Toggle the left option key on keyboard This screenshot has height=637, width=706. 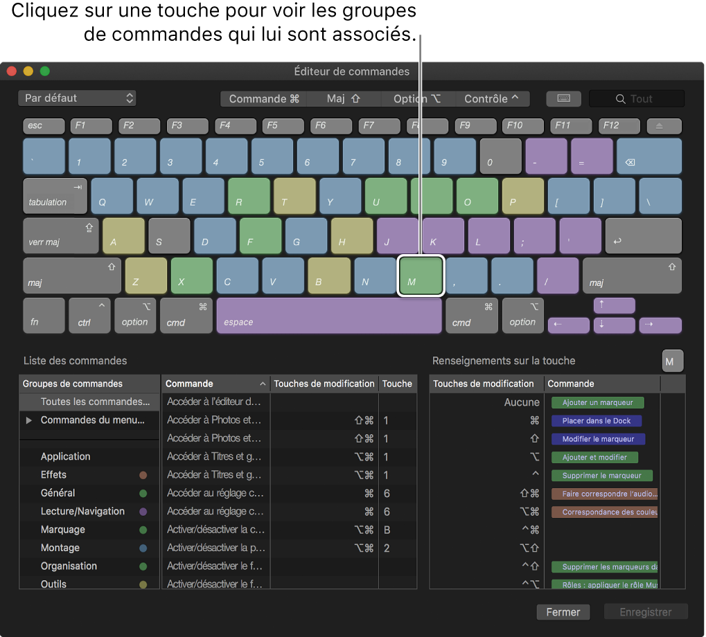pos(135,316)
